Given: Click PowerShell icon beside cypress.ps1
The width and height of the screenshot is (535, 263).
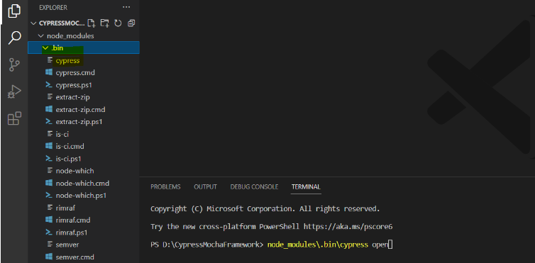Looking at the screenshot, I should tap(49, 85).
